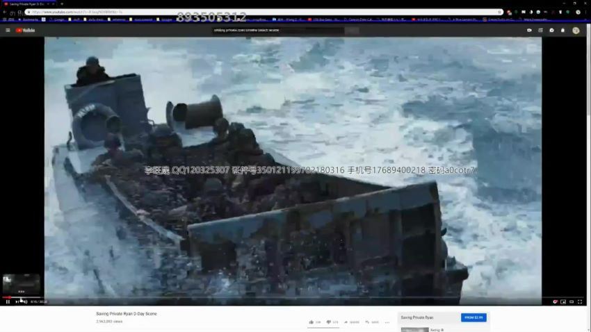This screenshot has height=332, width=591.
Task: Open YouTube hamburger guide menu
Action: [8, 31]
